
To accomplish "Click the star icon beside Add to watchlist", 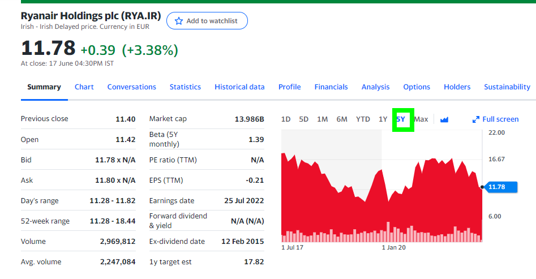I will click(x=178, y=21).
